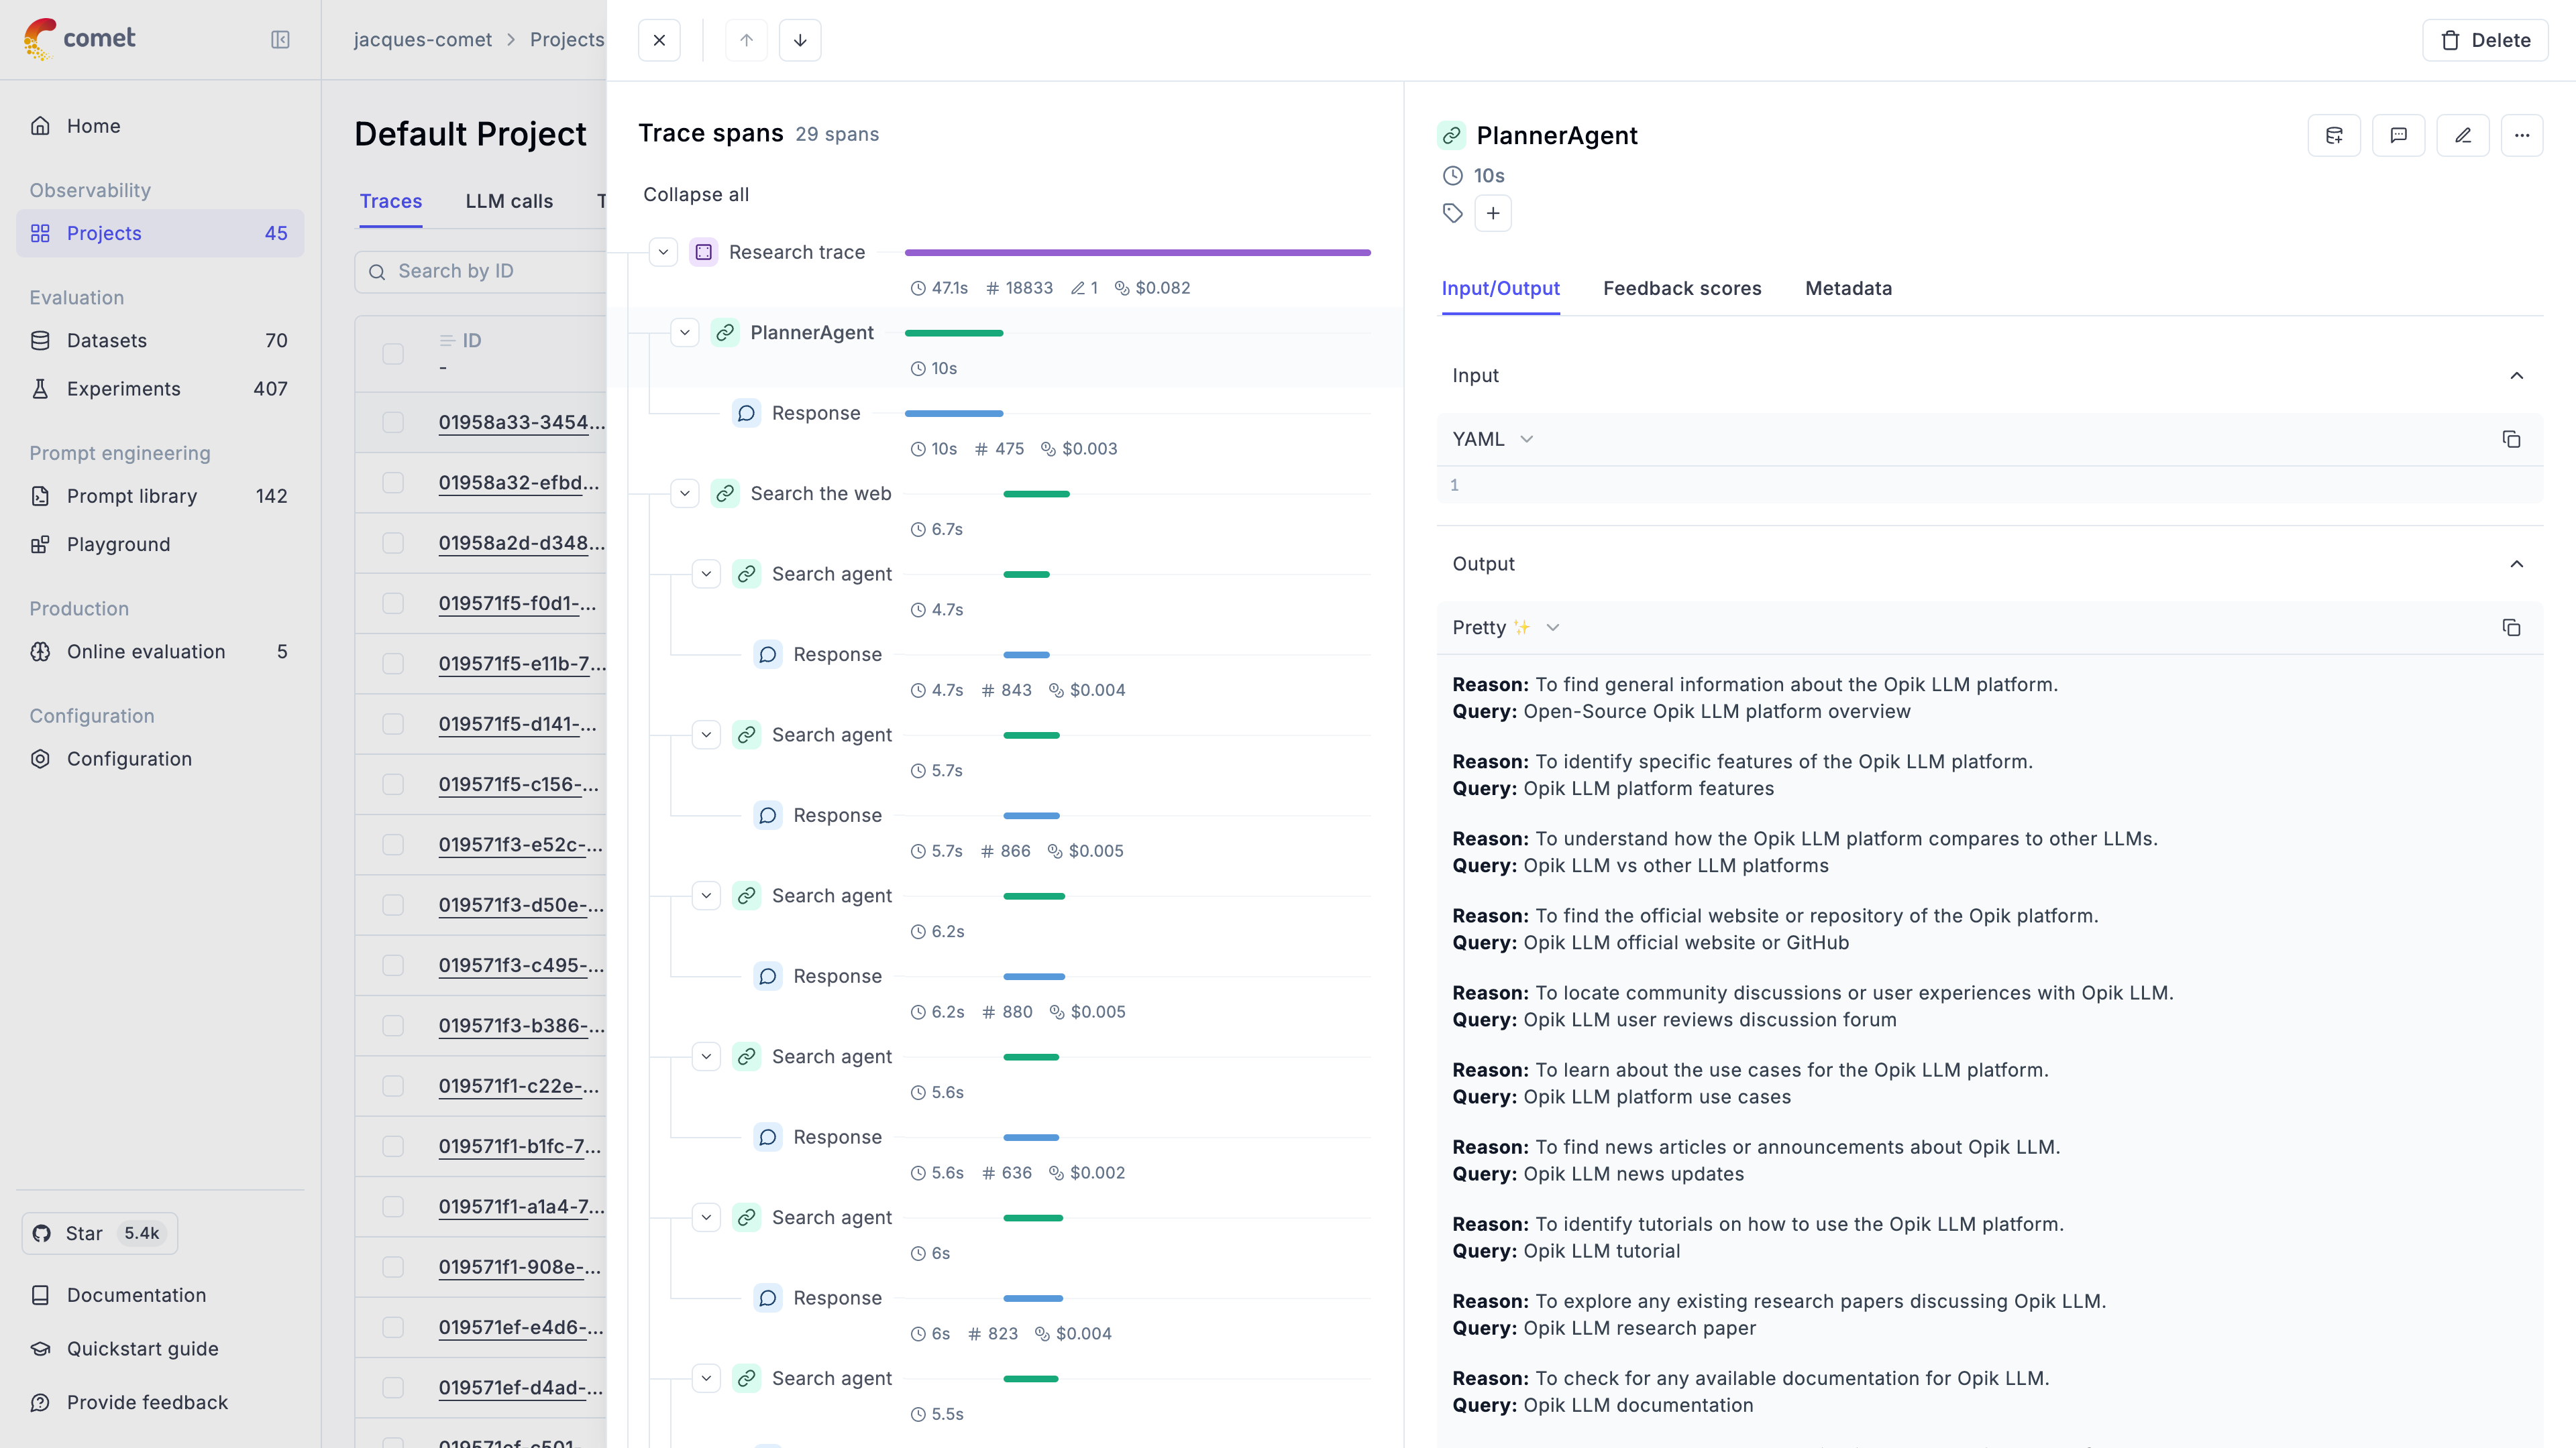The height and width of the screenshot is (1448, 2576).
Task: Check the row for 019571f5-c156
Action: (x=393, y=784)
